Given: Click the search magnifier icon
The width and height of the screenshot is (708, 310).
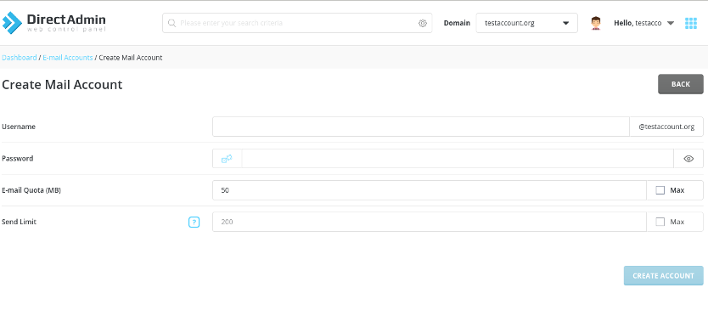Looking at the screenshot, I should click(x=171, y=23).
